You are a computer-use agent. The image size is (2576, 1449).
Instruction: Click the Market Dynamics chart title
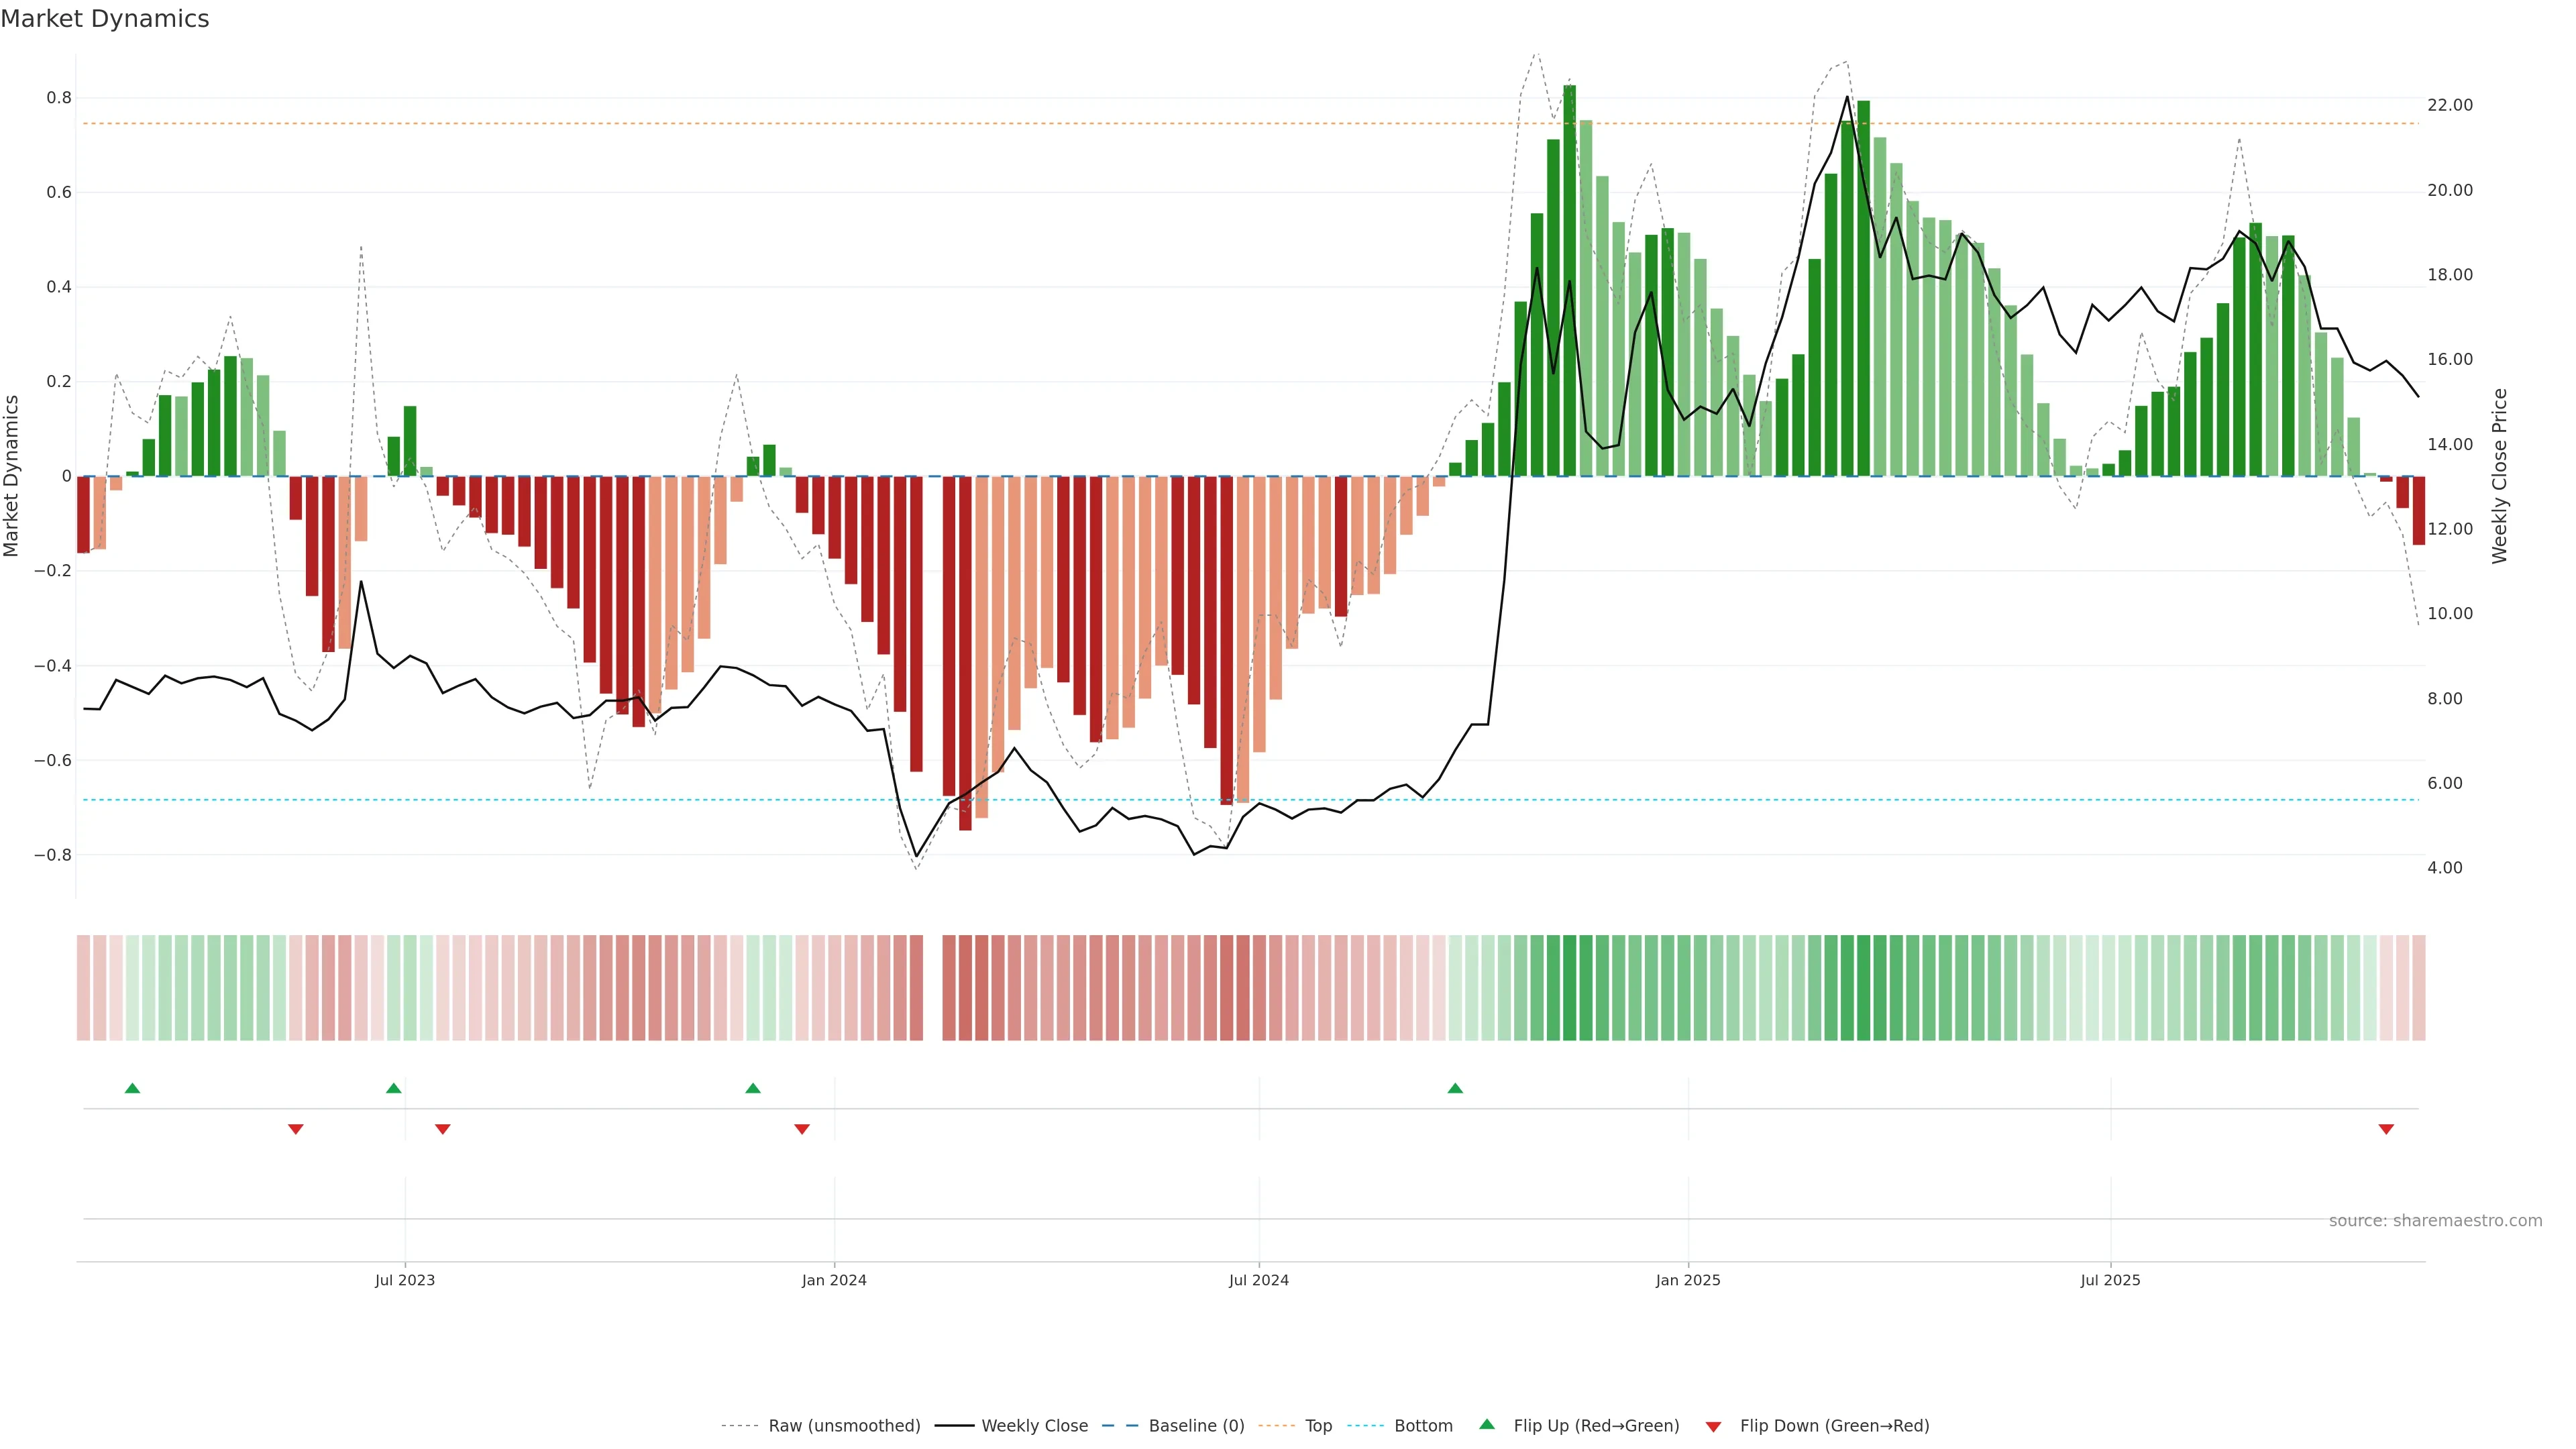pos(105,19)
